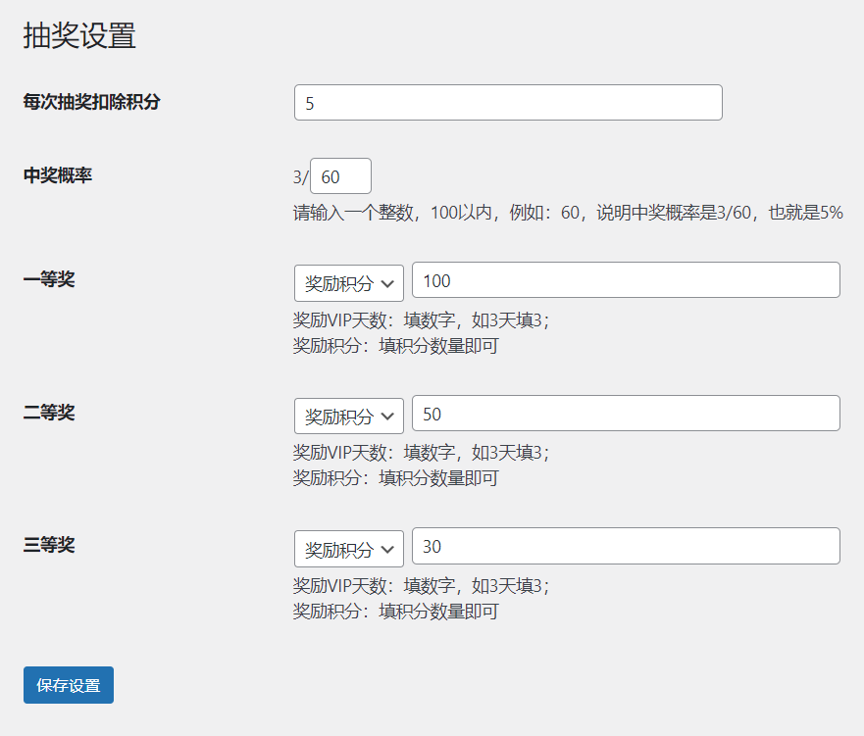Click the 一等奖 label
Screen dimensions: 864x736
48,279
